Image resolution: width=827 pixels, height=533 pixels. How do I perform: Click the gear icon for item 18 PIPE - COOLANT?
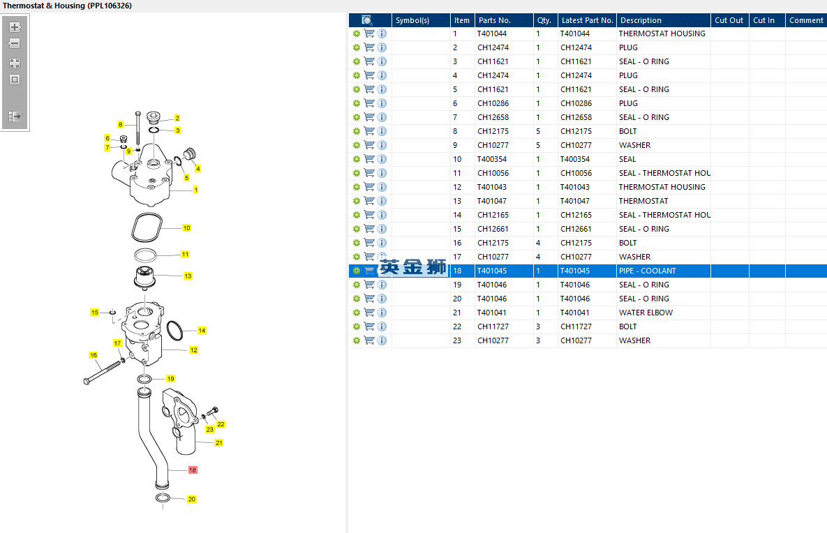pos(357,271)
